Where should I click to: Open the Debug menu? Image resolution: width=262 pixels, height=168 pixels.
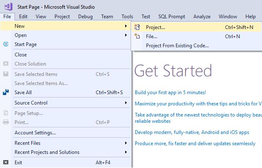85,17
